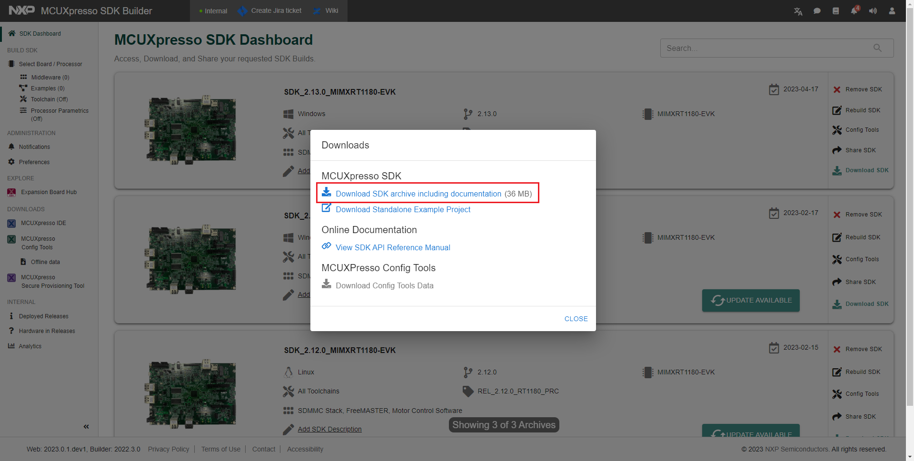
Task: Click the user account icon
Action: point(892,11)
